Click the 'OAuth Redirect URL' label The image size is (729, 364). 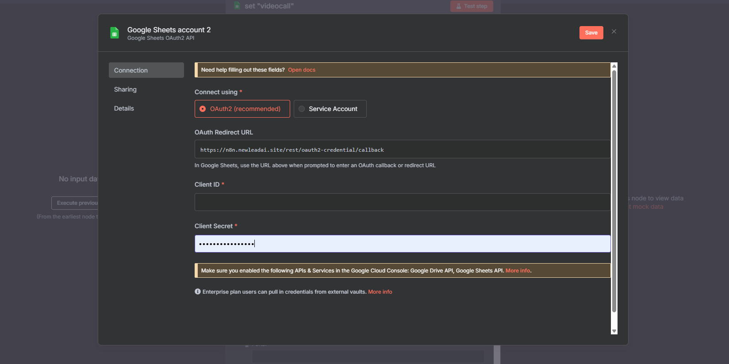pos(224,132)
